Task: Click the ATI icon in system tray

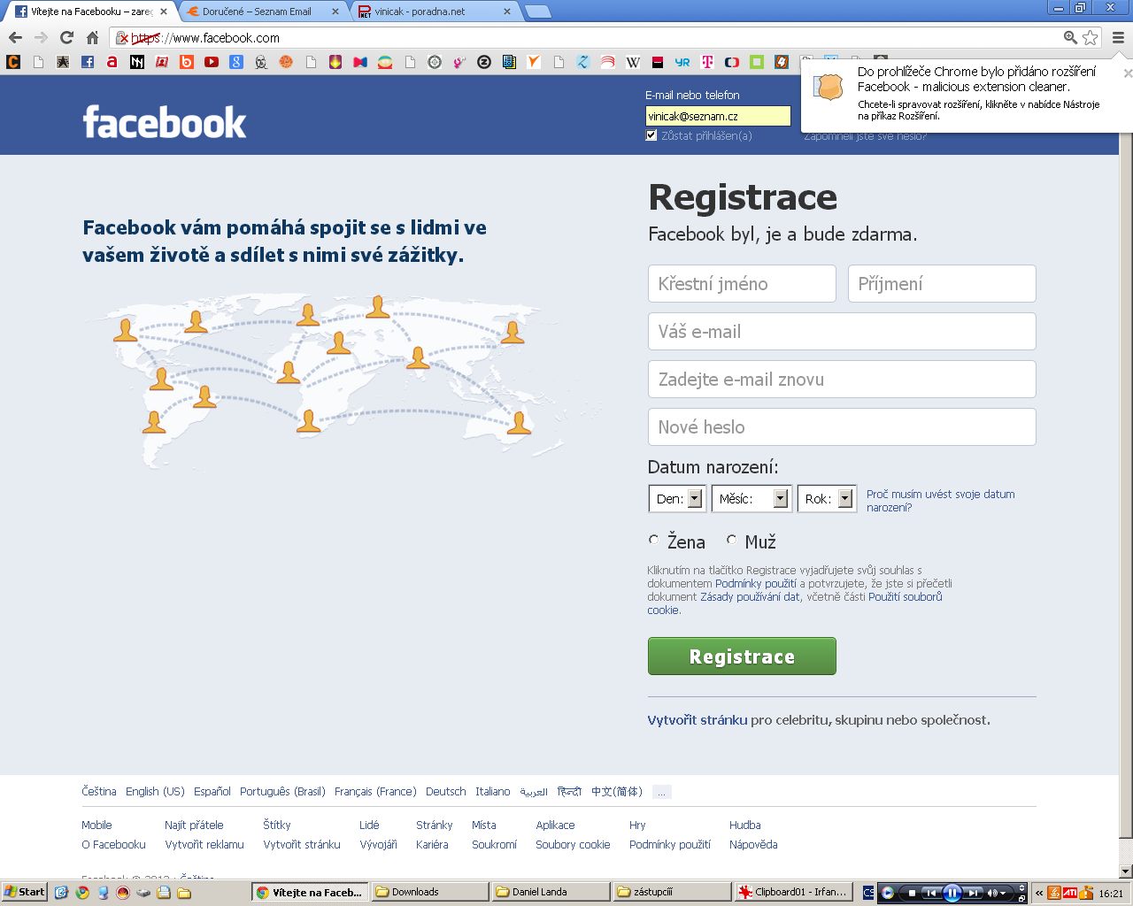Action: 1070,893
